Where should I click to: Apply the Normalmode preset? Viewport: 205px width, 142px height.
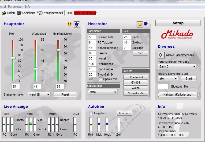[x=136, y=93]
